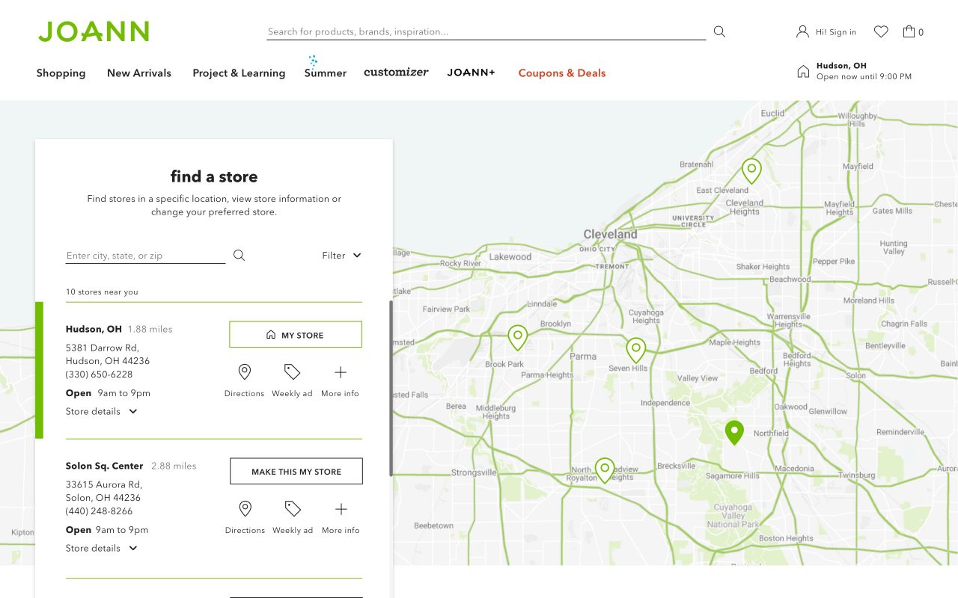Image resolution: width=958 pixels, height=598 pixels.
Task: Expand Store details for Solon Sq. Center
Action: pyautogui.click(x=102, y=548)
